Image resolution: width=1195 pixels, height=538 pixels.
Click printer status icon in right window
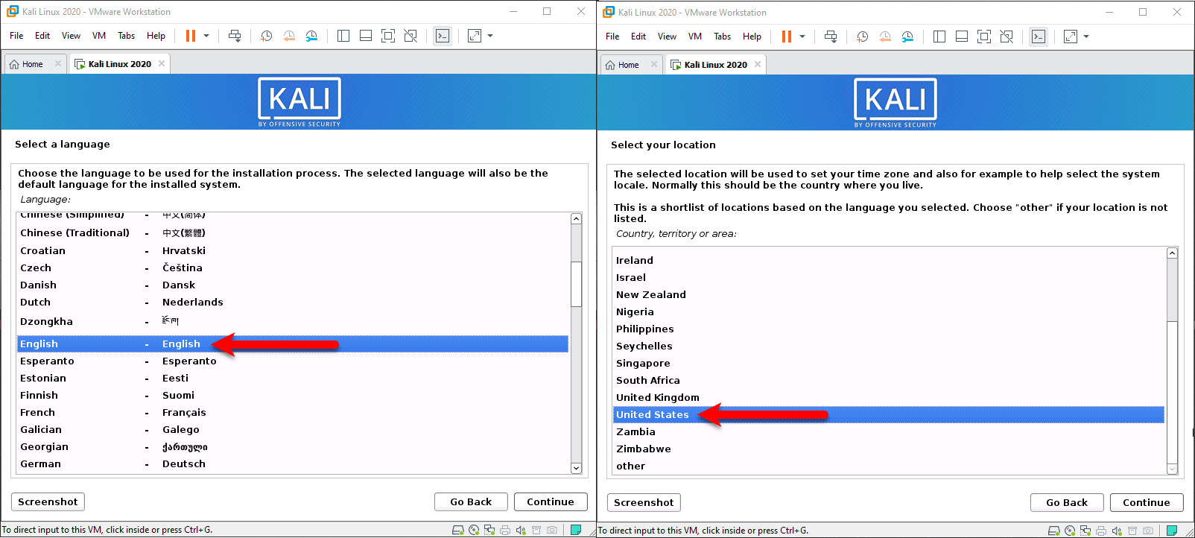(1101, 531)
